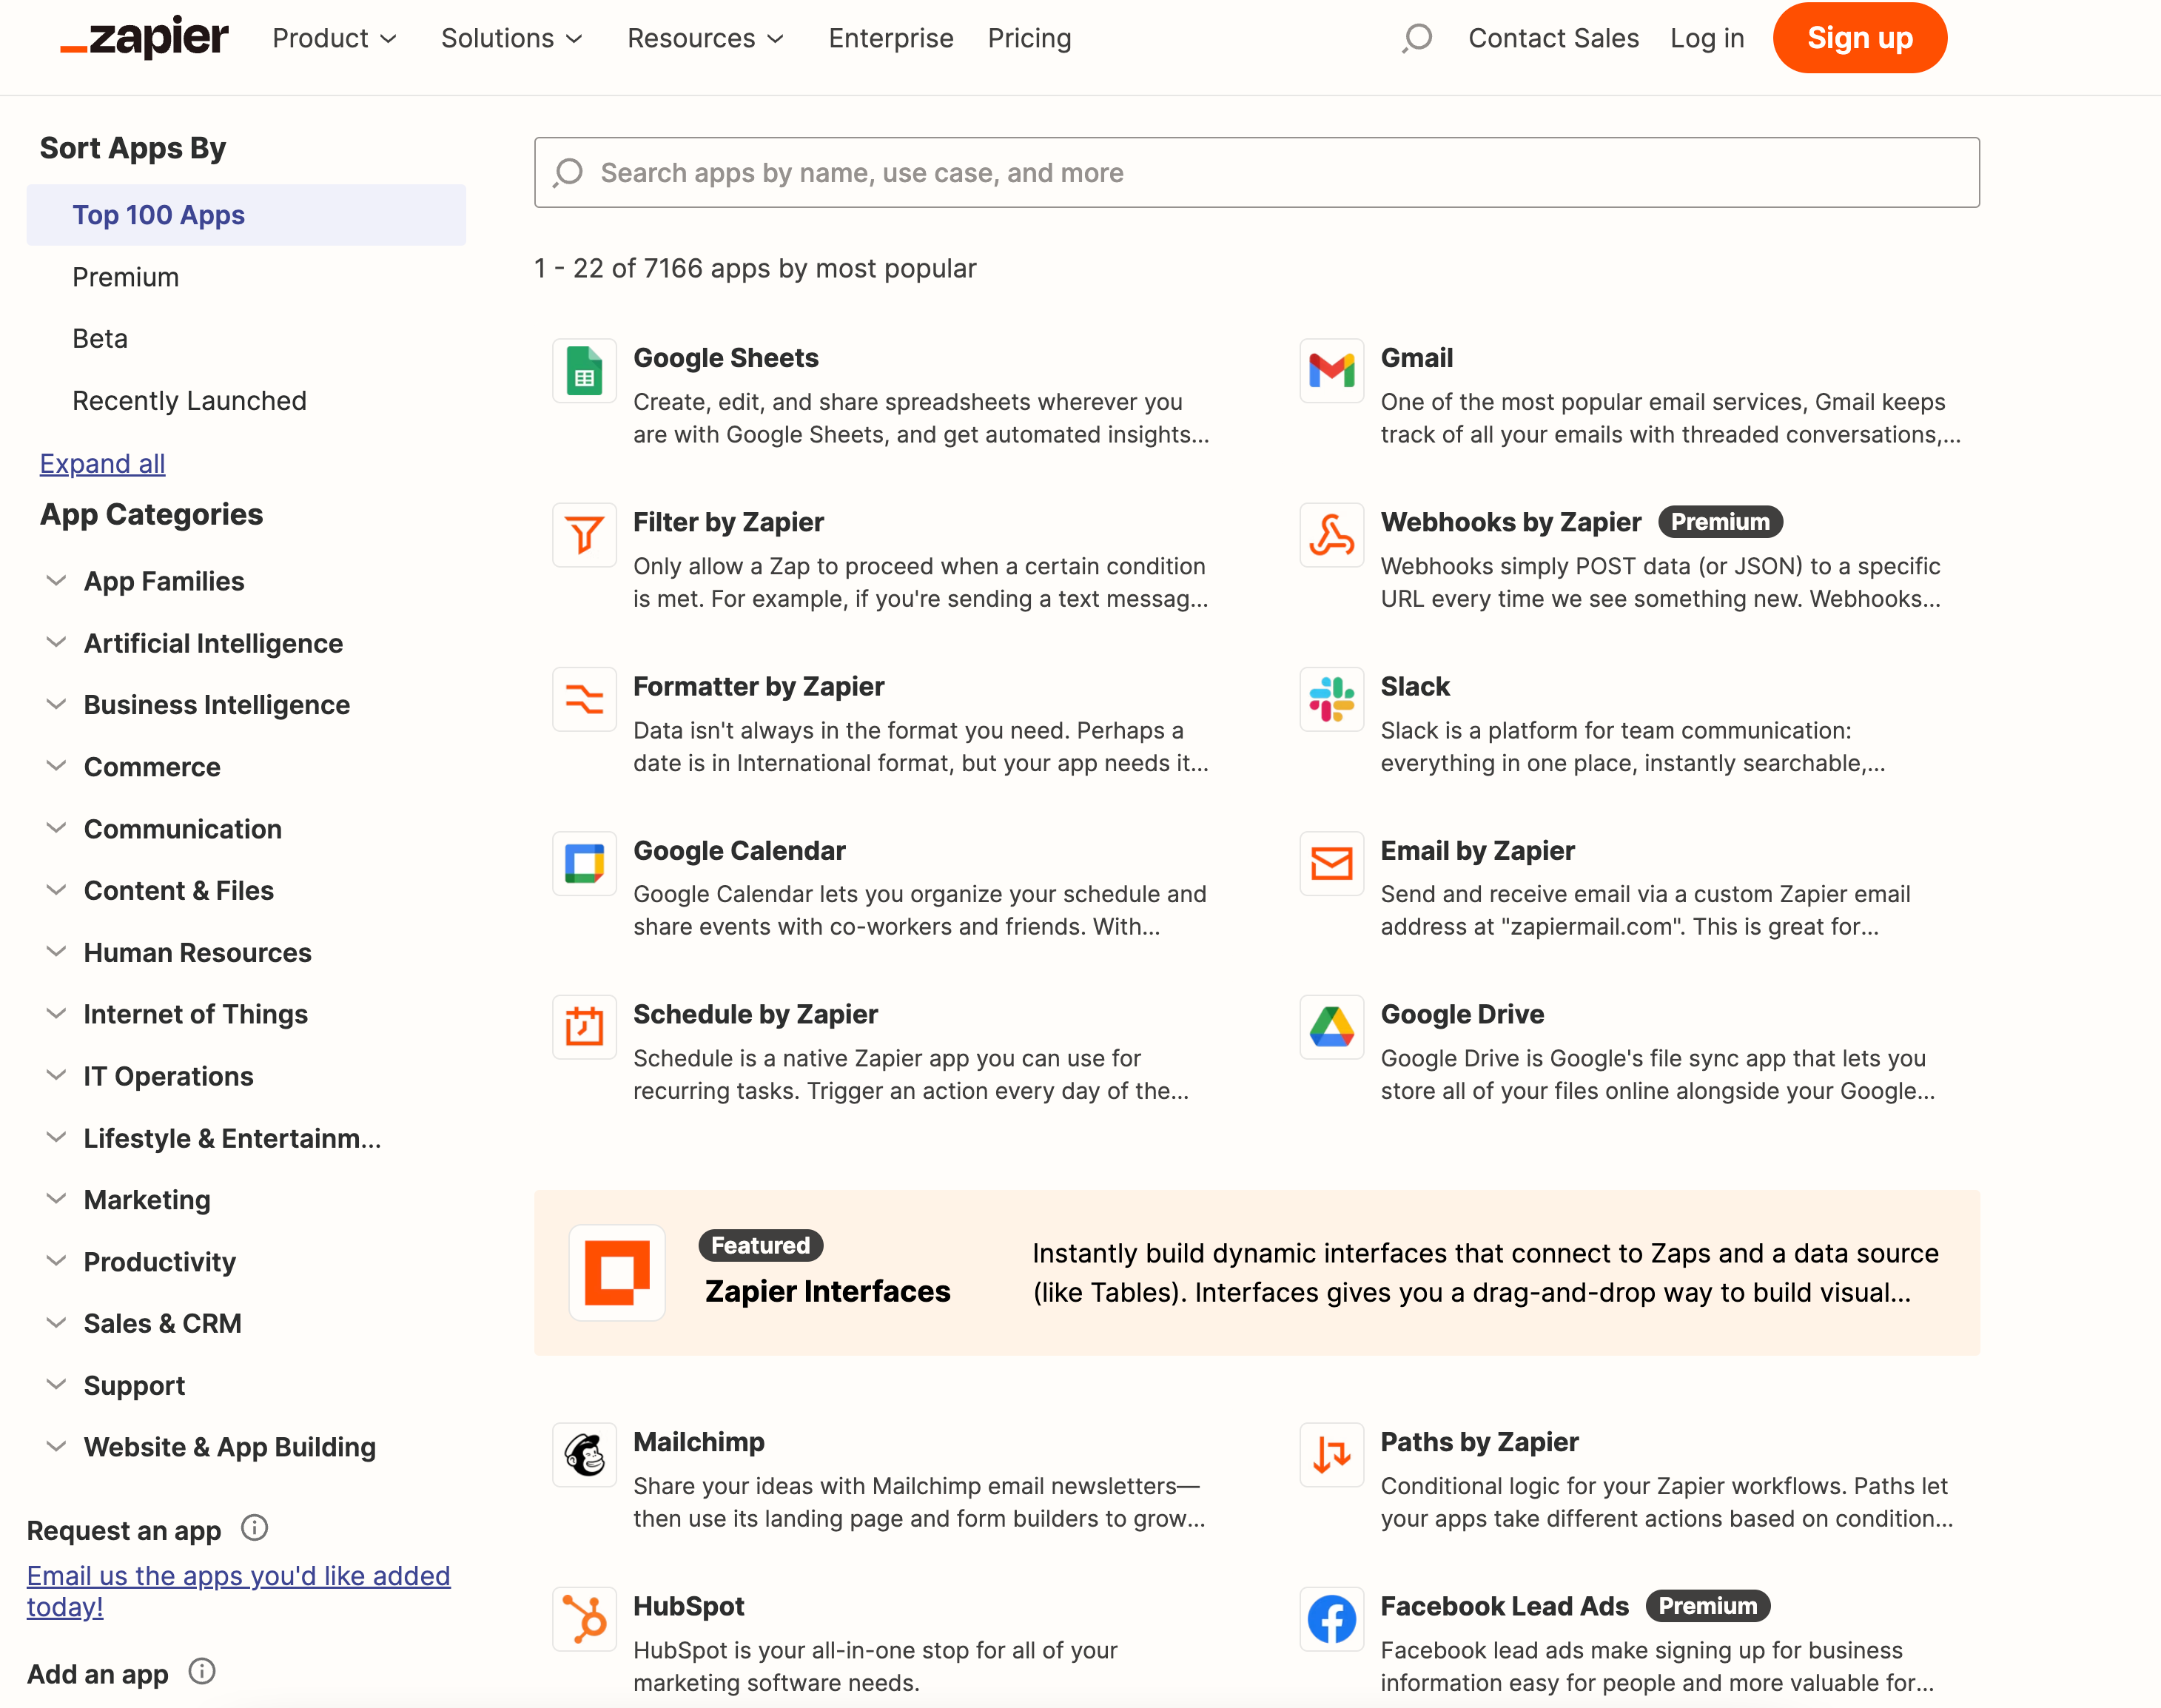
Task: Select the Recently Launched sort option
Action: pos(189,401)
